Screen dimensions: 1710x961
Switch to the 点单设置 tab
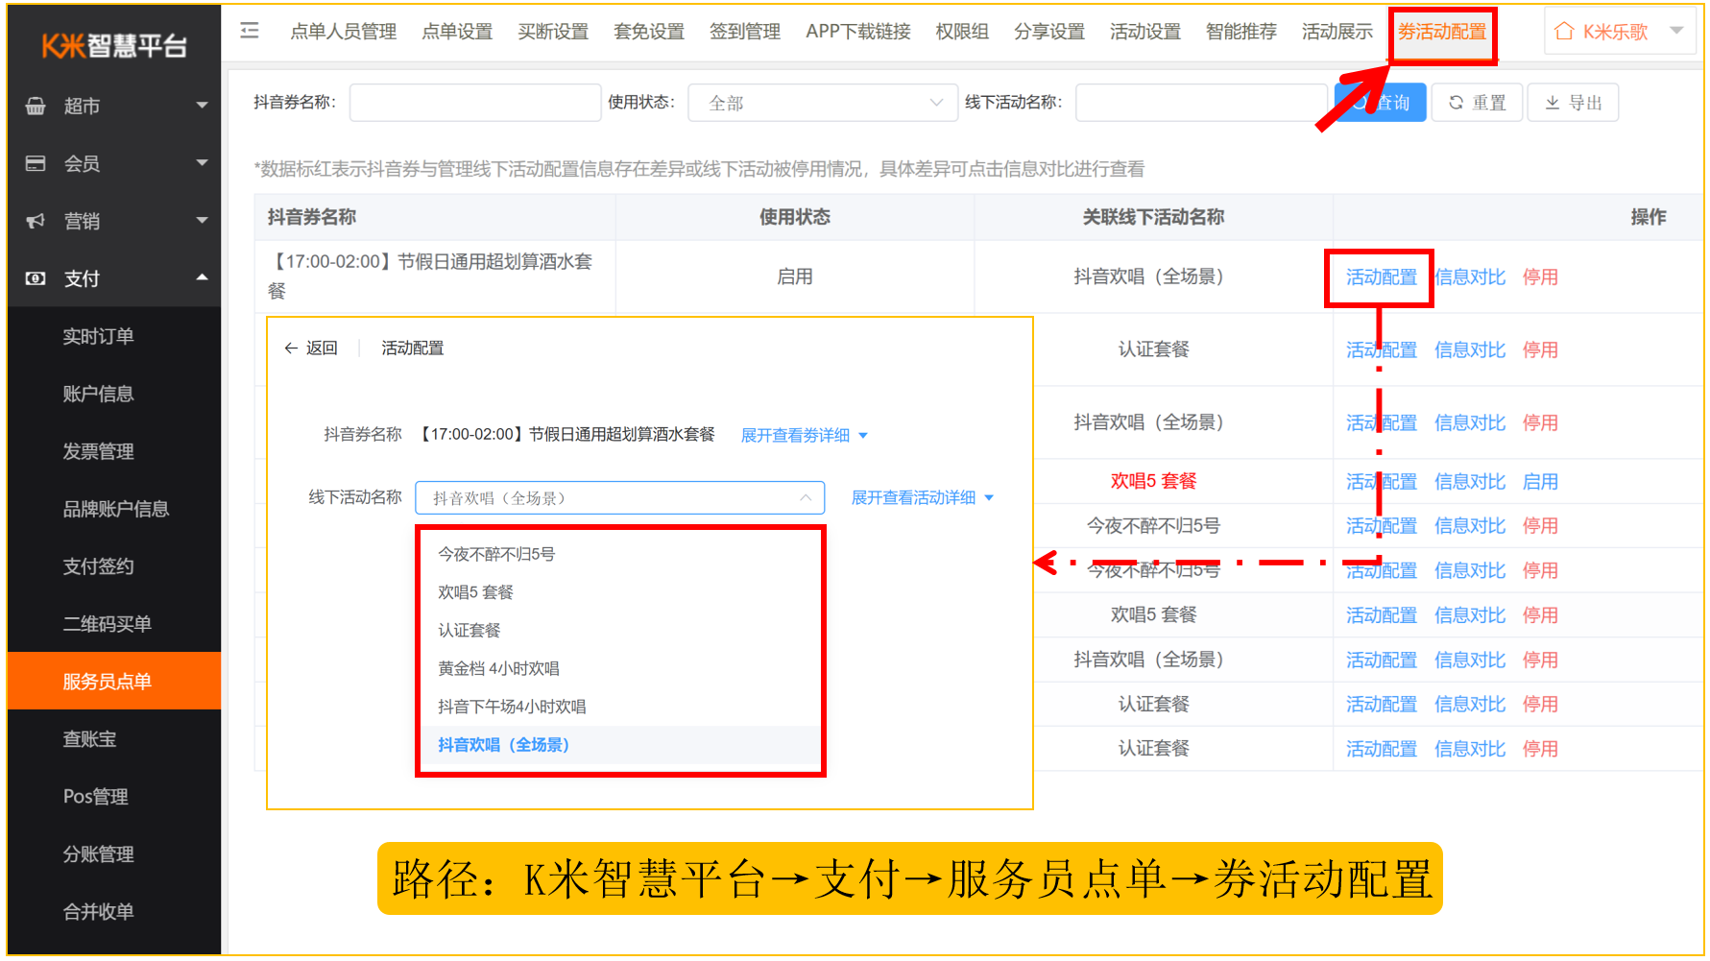[x=457, y=32]
